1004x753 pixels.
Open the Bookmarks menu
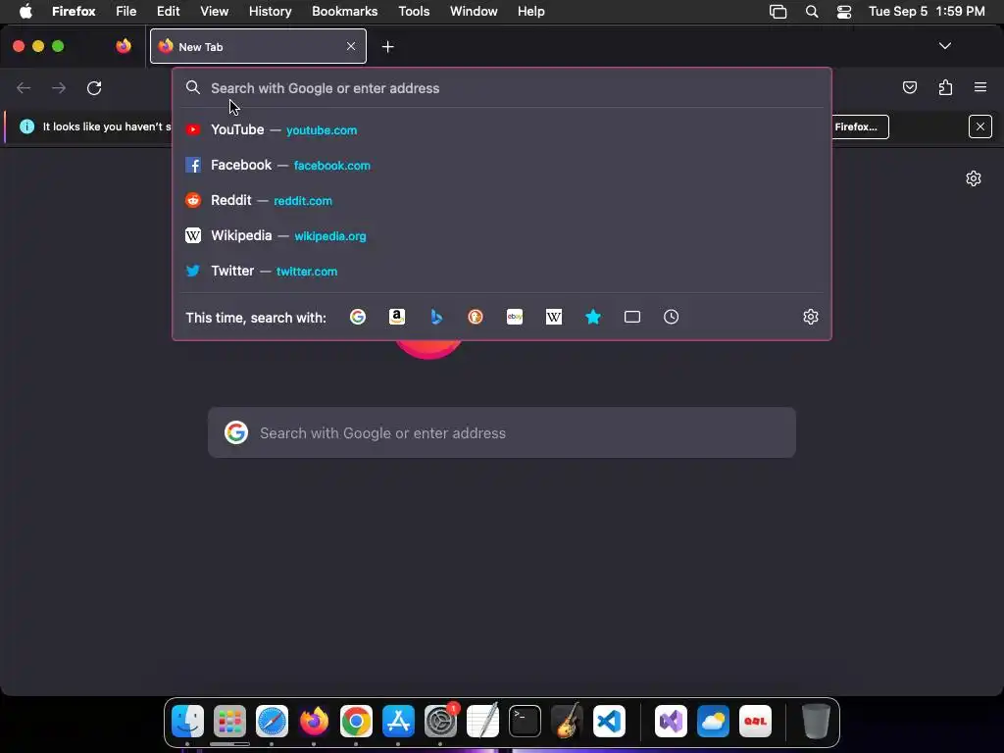click(344, 12)
